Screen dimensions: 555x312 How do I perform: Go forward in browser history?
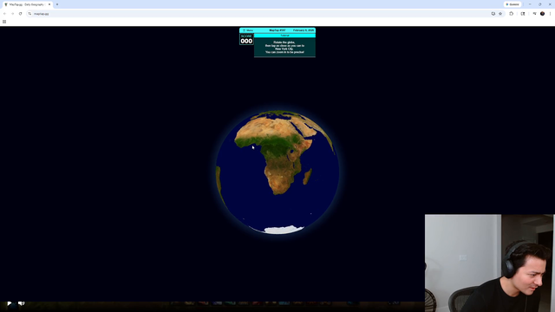12,14
